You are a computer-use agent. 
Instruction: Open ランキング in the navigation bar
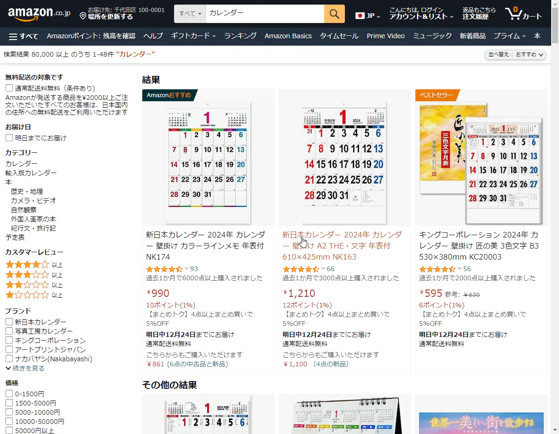point(240,36)
